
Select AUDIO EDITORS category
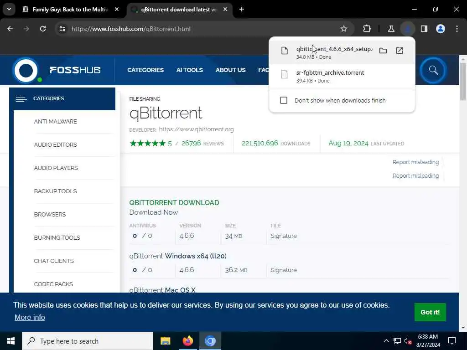pyautogui.click(x=55, y=144)
